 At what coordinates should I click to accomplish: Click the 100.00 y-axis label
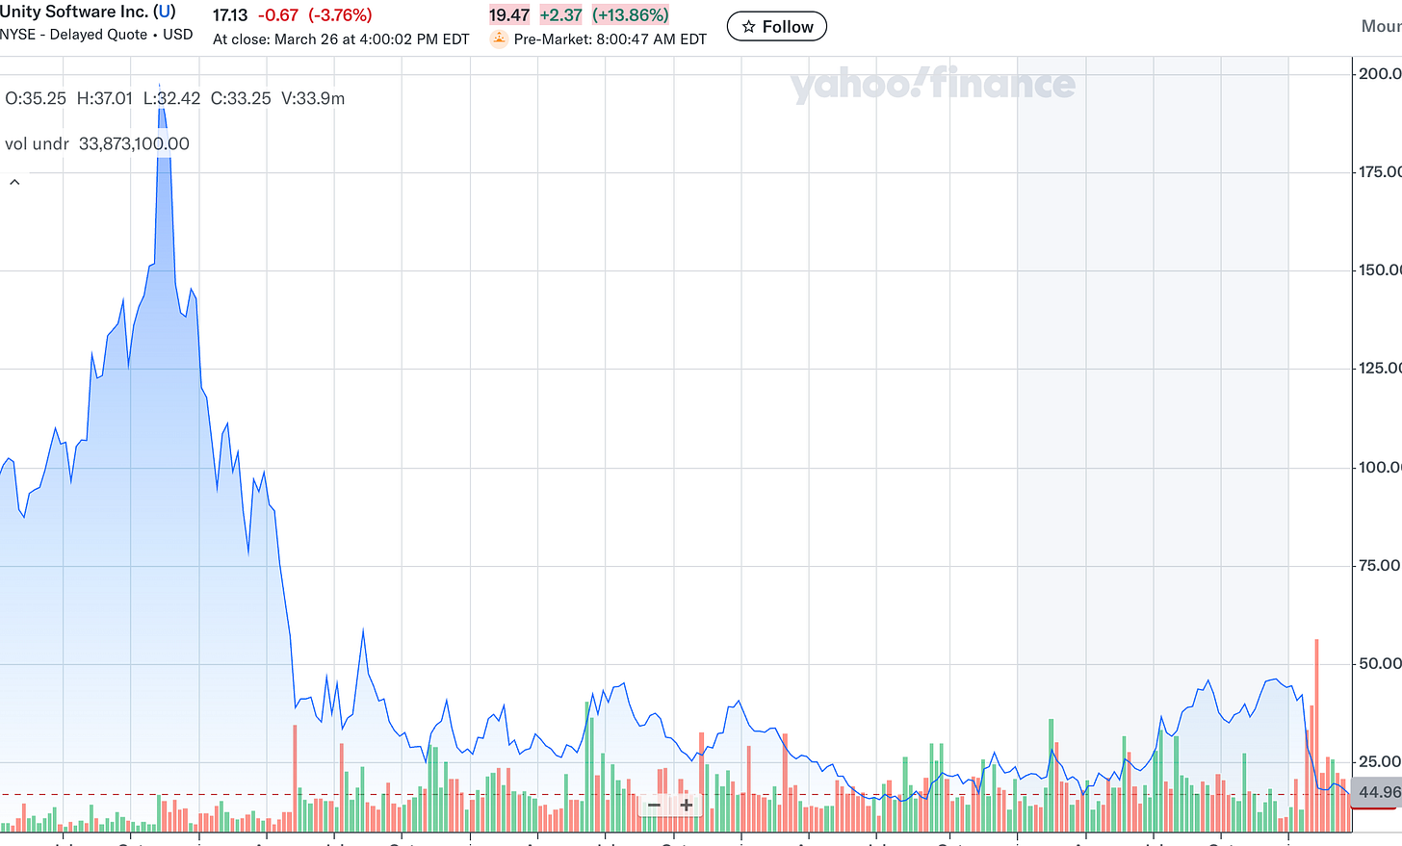(1380, 467)
